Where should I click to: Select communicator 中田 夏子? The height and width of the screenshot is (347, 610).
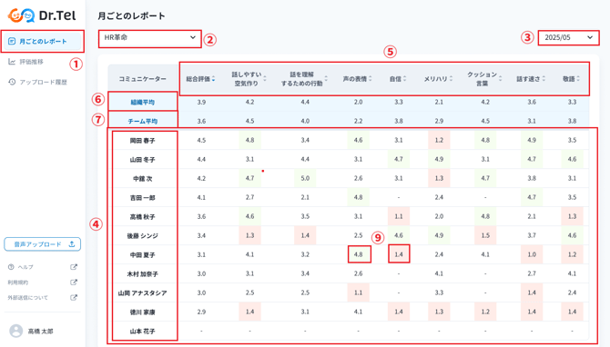tap(142, 255)
